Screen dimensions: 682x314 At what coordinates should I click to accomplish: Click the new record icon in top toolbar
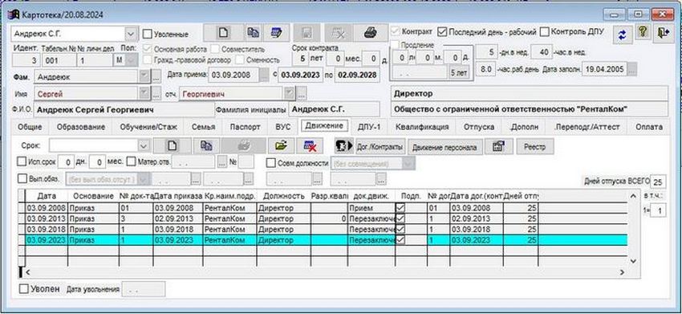click(x=223, y=33)
